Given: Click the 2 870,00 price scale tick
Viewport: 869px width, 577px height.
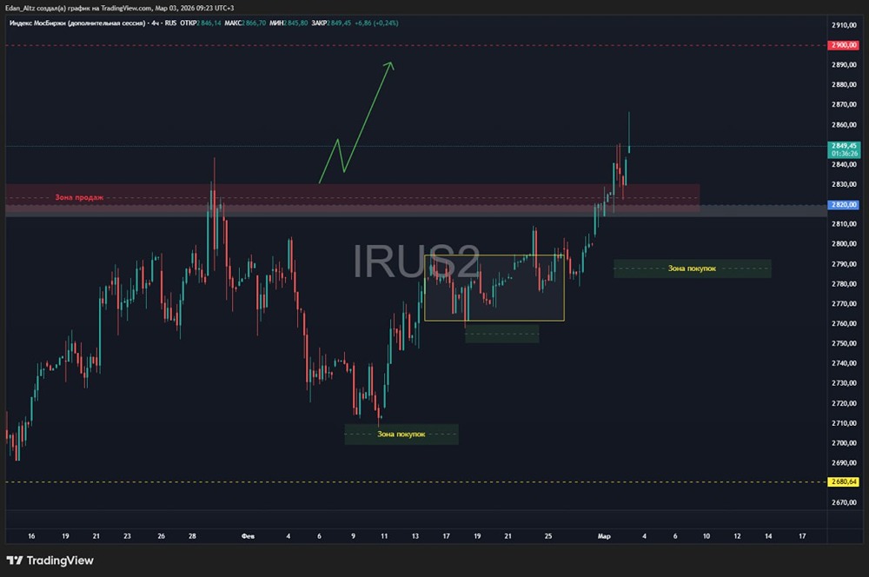Looking at the screenshot, I should [x=844, y=104].
